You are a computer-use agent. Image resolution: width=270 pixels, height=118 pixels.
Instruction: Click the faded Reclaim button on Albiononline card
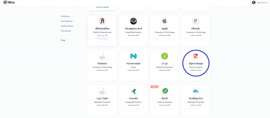[102, 38]
